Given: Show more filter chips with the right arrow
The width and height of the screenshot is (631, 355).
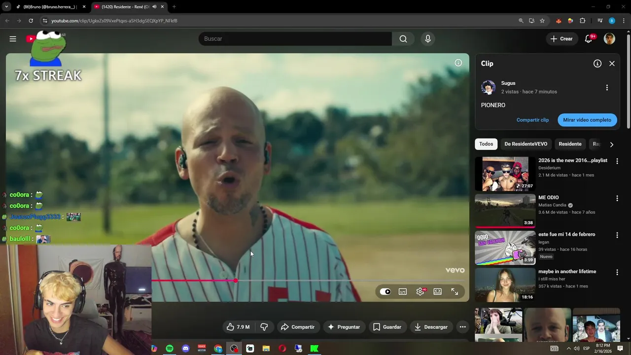Looking at the screenshot, I should 611,144.
